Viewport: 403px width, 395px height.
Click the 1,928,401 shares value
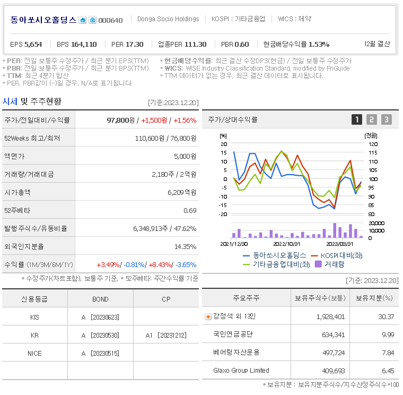point(330,317)
